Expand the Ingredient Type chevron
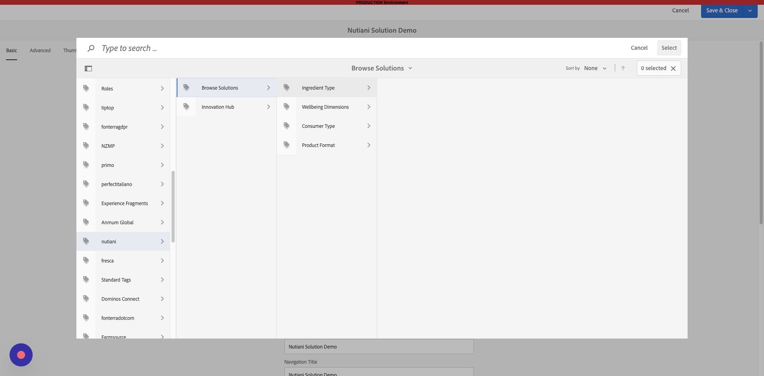Image resolution: width=764 pixels, height=376 pixels. 369,88
